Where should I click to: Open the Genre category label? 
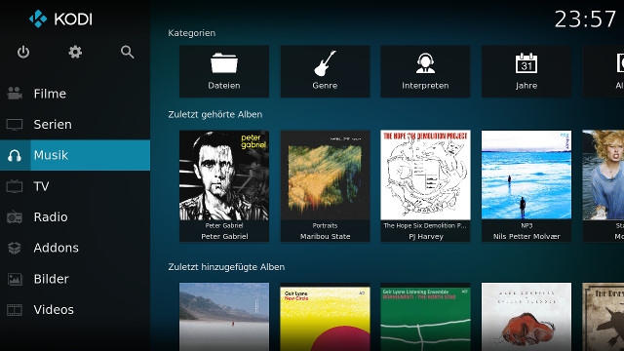[x=325, y=86]
